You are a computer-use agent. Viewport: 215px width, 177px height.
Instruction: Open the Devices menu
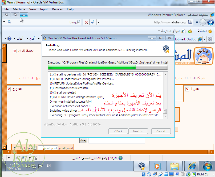click(57, 9)
